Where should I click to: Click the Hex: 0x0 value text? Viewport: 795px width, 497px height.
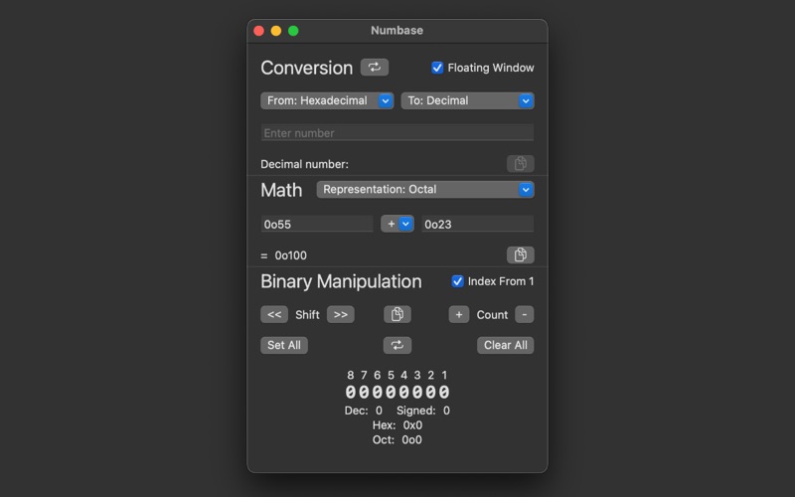pyautogui.click(x=397, y=425)
